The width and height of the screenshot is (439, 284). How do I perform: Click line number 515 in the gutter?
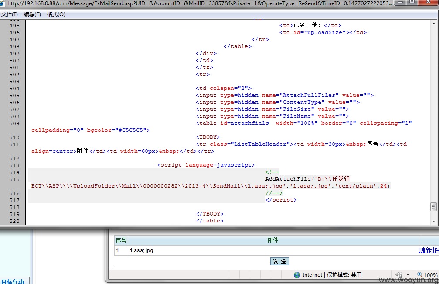tap(14, 179)
